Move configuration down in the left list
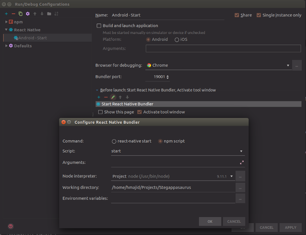This screenshot has height=235, width=306. click(42, 14)
